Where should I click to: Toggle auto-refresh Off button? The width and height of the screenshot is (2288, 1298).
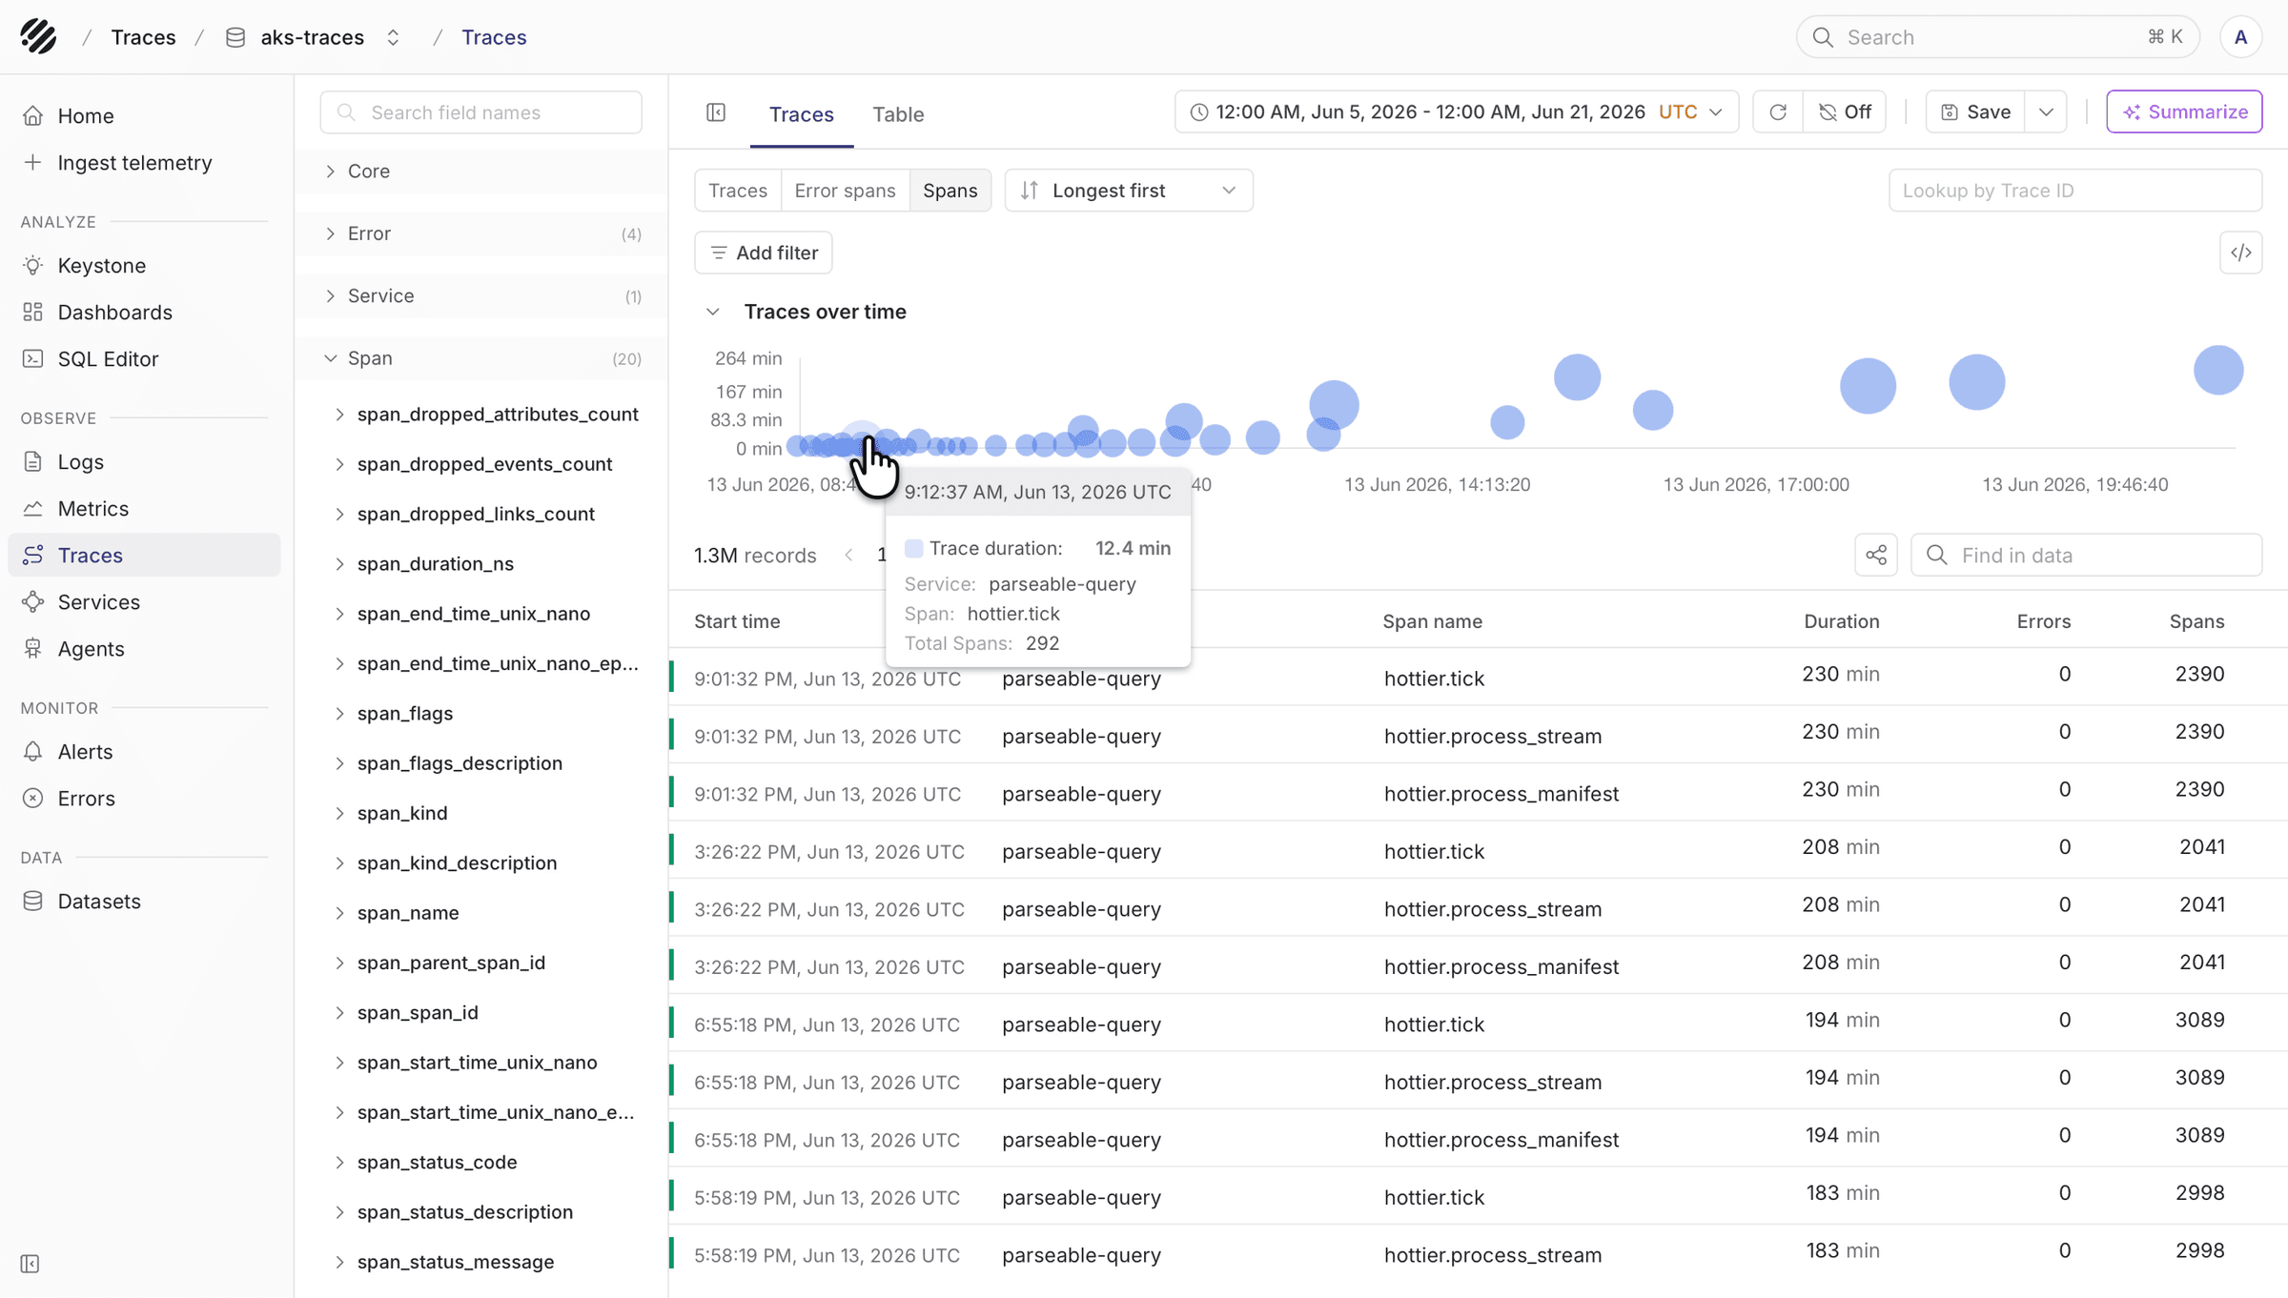click(x=1845, y=112)
